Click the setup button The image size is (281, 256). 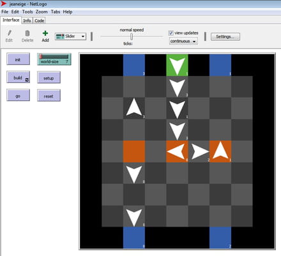49,77
